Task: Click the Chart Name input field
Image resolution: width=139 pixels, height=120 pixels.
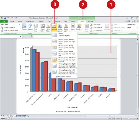Action: tap(132, 28)
